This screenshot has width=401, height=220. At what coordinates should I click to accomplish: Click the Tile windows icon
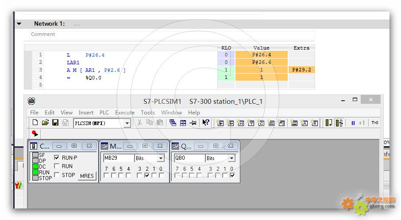tap(183, 123)
